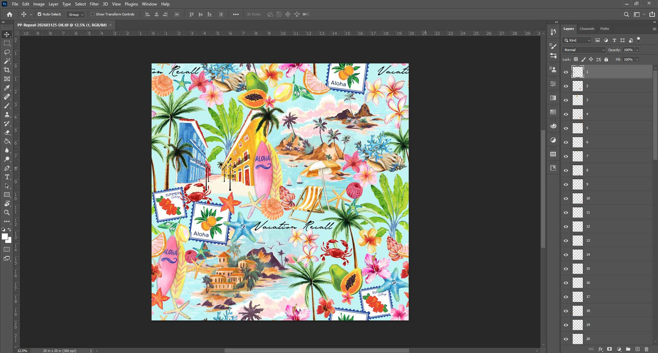This screenshot has width=658, height=353.
Task: Toggle Quick Mask mode button
Action: click(x=7, y=249)
